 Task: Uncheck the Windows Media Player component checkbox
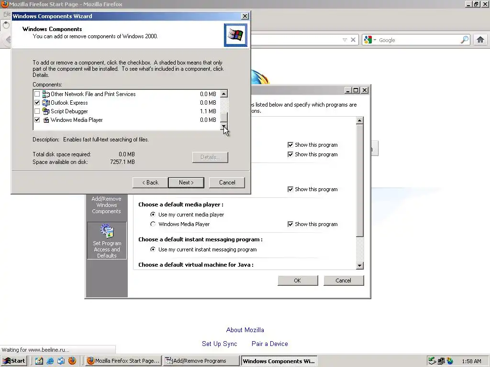pyautogui.click(x=37, y=120)
